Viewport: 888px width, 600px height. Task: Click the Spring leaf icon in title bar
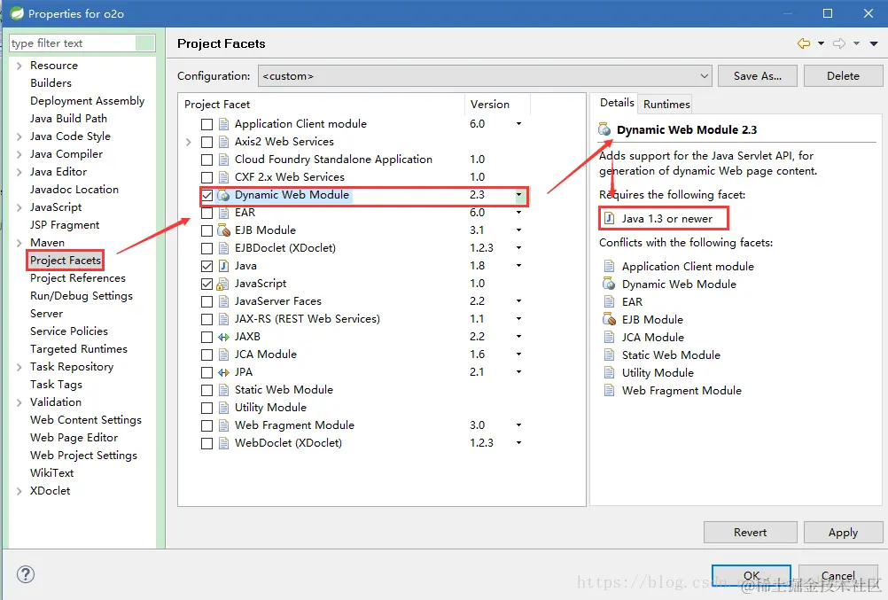pyautogui.click(x=17, y=13)
